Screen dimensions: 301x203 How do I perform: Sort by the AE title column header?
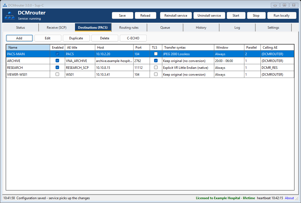click(x=80, y=47)
